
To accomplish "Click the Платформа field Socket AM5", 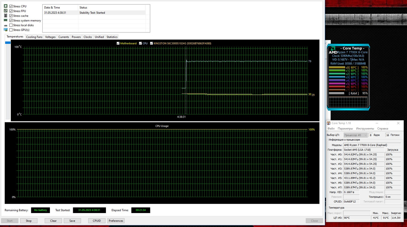I will 363,150.
